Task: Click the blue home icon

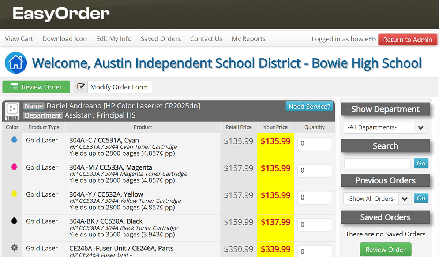Action: click(16, 63)
